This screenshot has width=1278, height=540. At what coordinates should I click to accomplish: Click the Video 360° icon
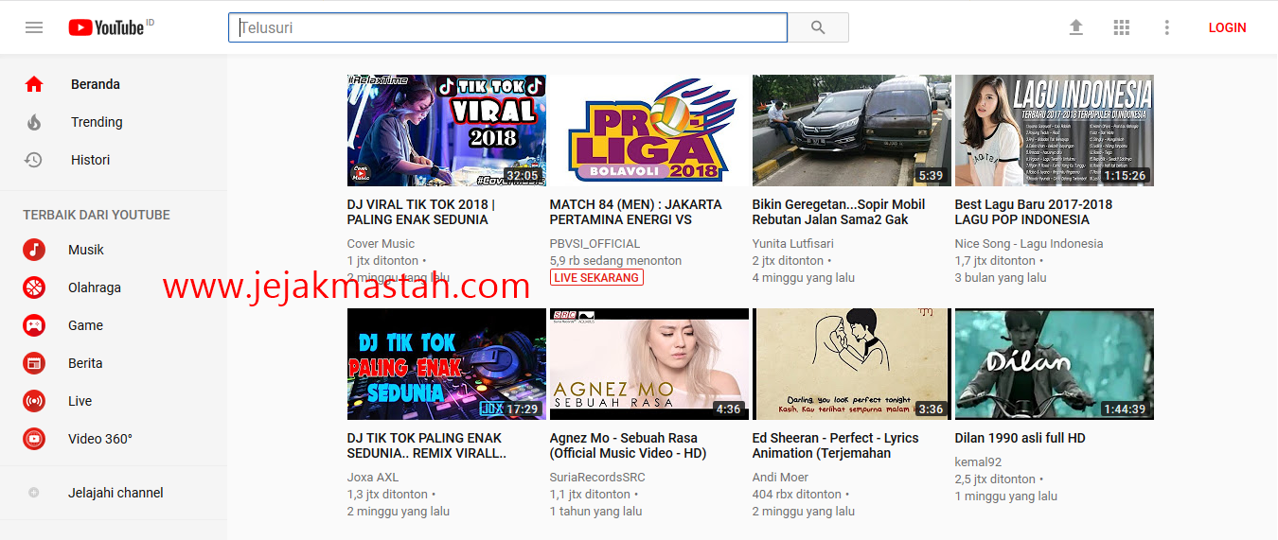pyautogui.click(x=34, y=439)
